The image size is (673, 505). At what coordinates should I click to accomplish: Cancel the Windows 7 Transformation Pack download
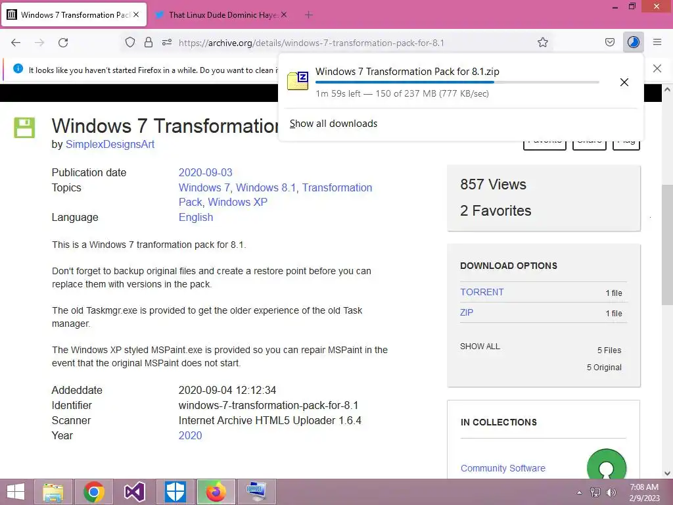(624, 82)
